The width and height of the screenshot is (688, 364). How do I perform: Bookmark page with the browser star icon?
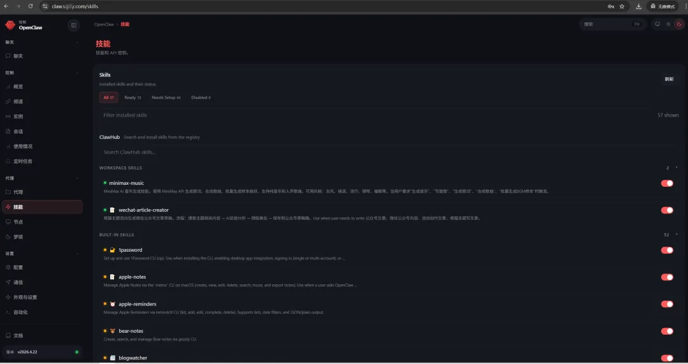click(x=622, y=6)
